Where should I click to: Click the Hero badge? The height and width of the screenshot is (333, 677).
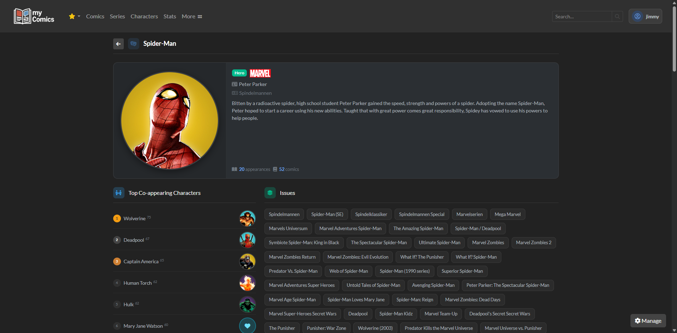point(239,73)
